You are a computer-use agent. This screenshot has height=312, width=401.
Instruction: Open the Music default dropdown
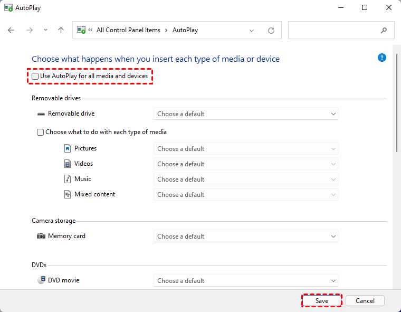click(245, 179)
